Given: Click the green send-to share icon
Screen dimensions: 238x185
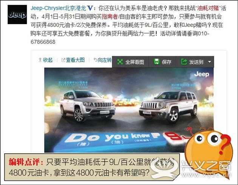Looking at the screenshot, I should pyautogui.click(x=184, y=62).
